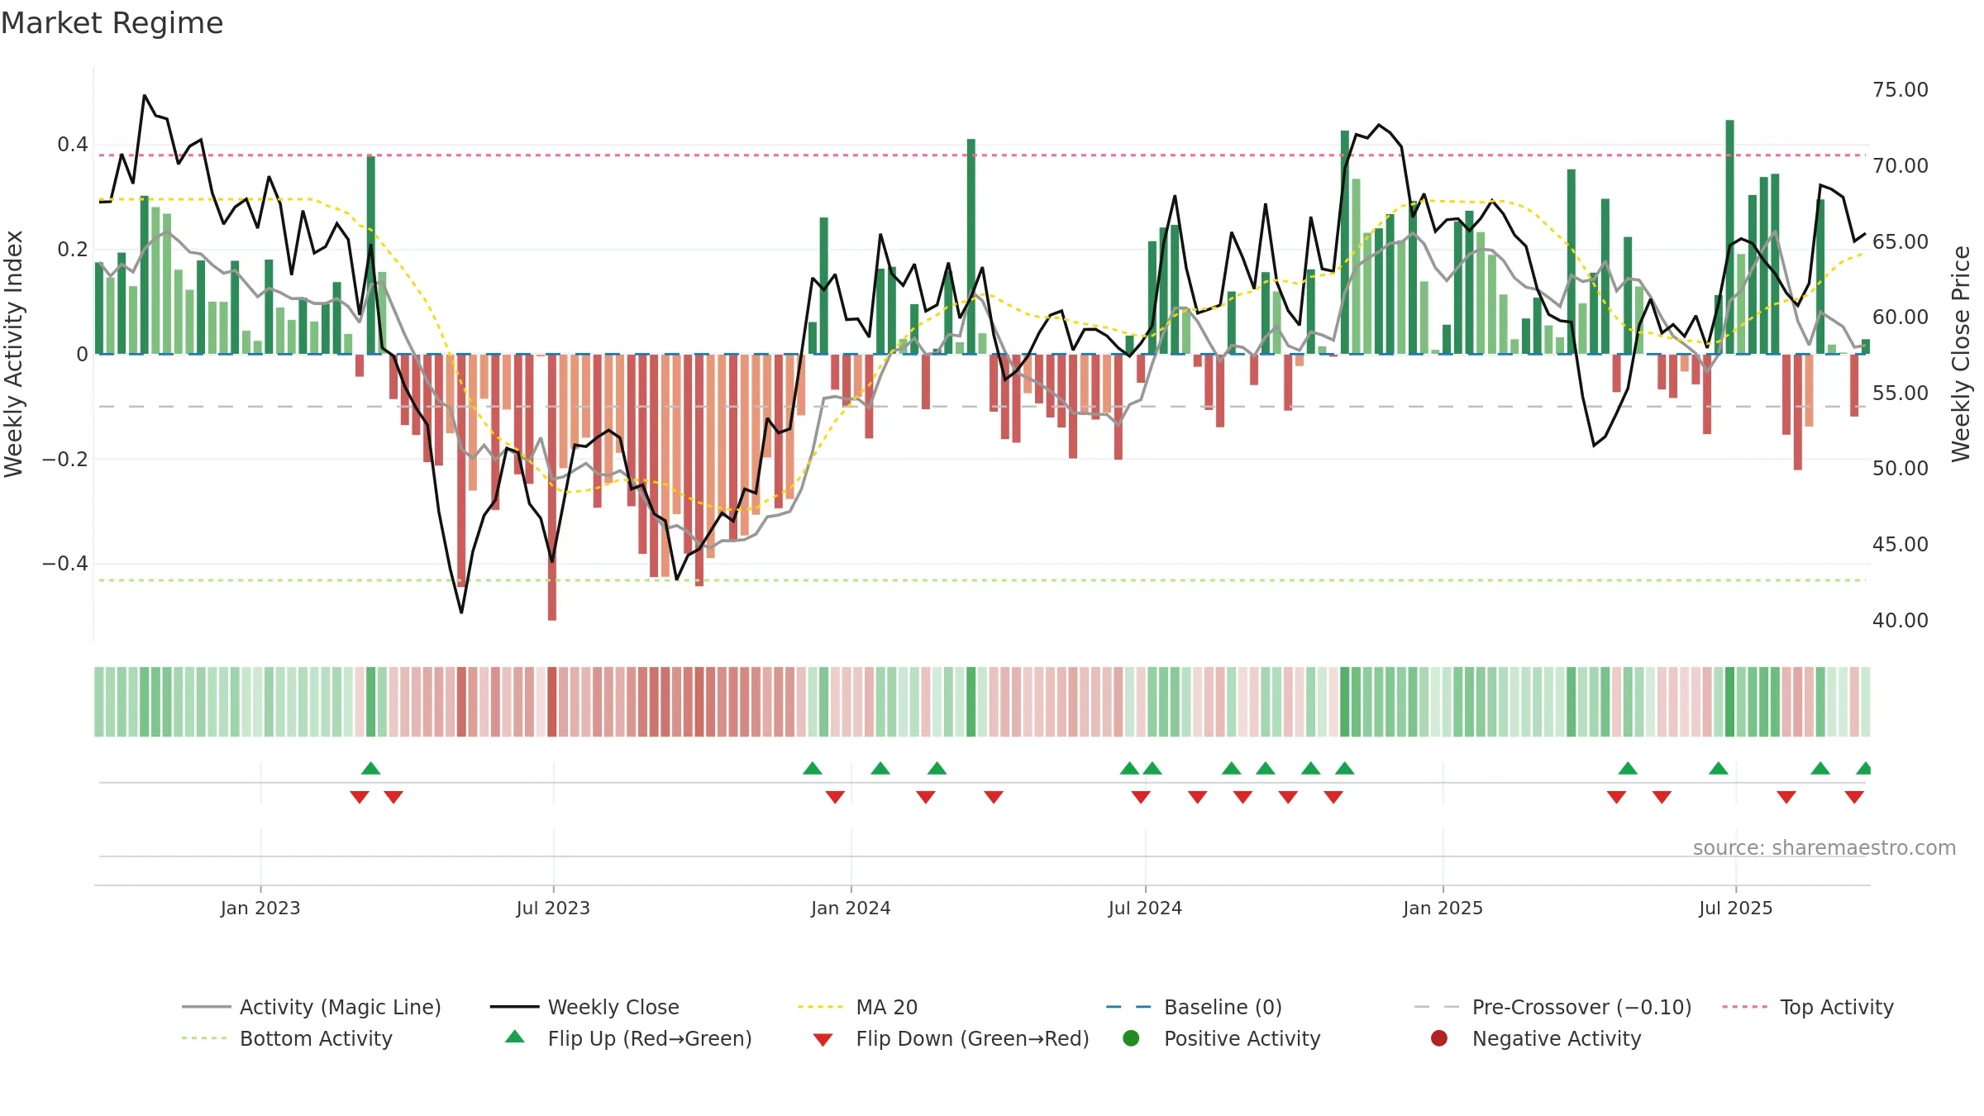Click the 0.4 activity axis label
This screenshot has height=1116, width=1984.
(73, 145)
